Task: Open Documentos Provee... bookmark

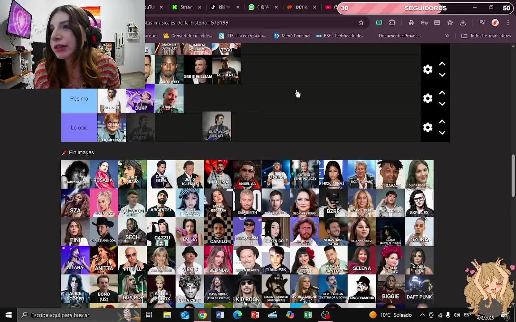Action: tap(400, 36)
